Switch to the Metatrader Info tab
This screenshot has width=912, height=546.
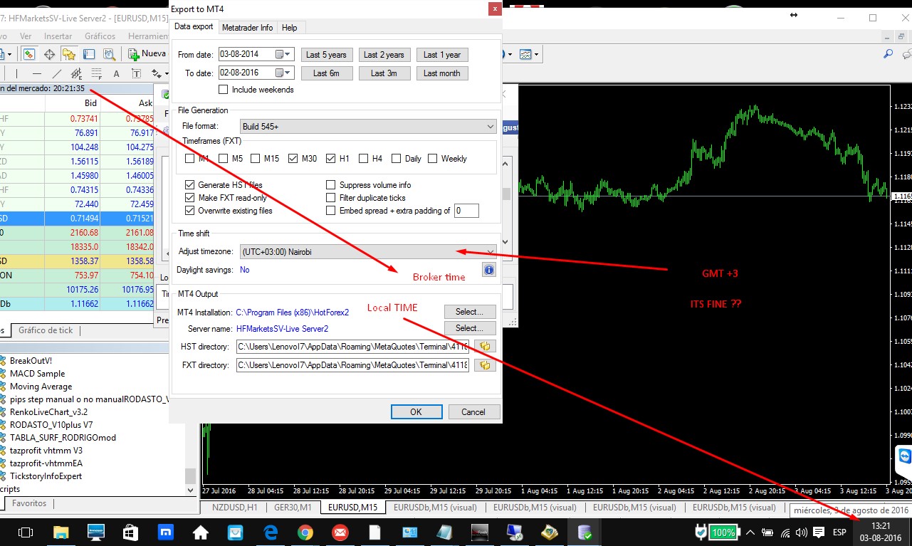coord(247,28)
